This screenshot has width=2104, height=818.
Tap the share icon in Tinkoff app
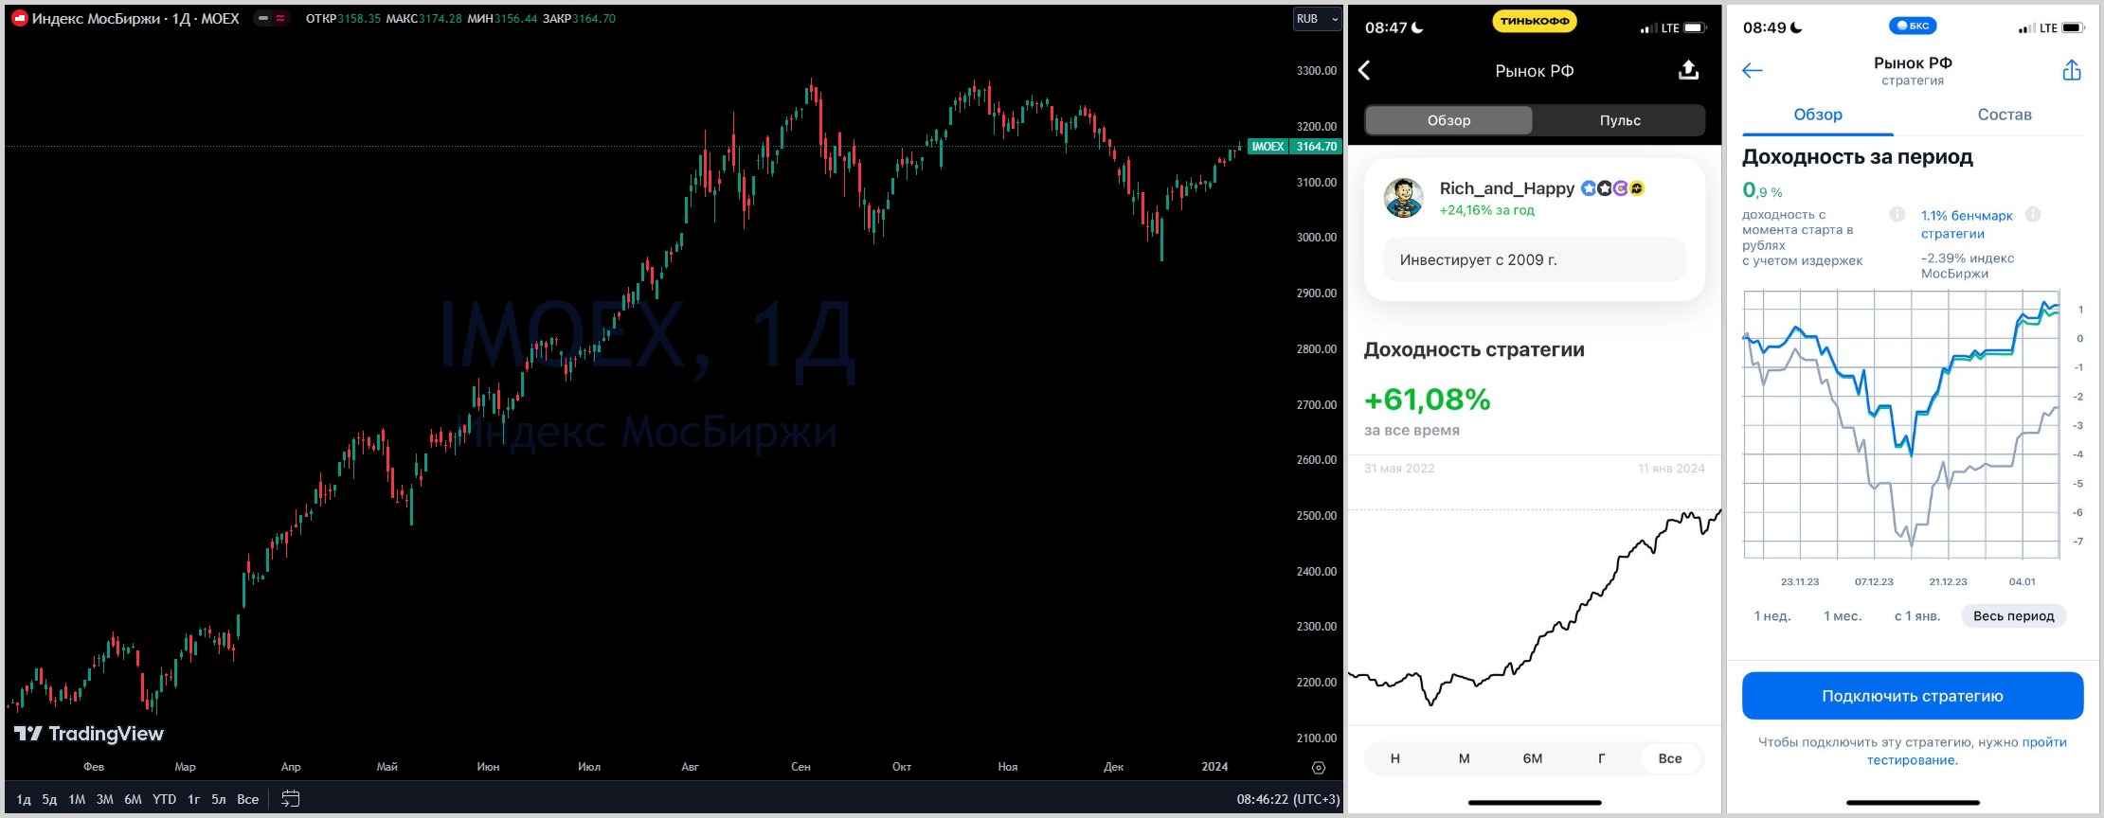1688,70
